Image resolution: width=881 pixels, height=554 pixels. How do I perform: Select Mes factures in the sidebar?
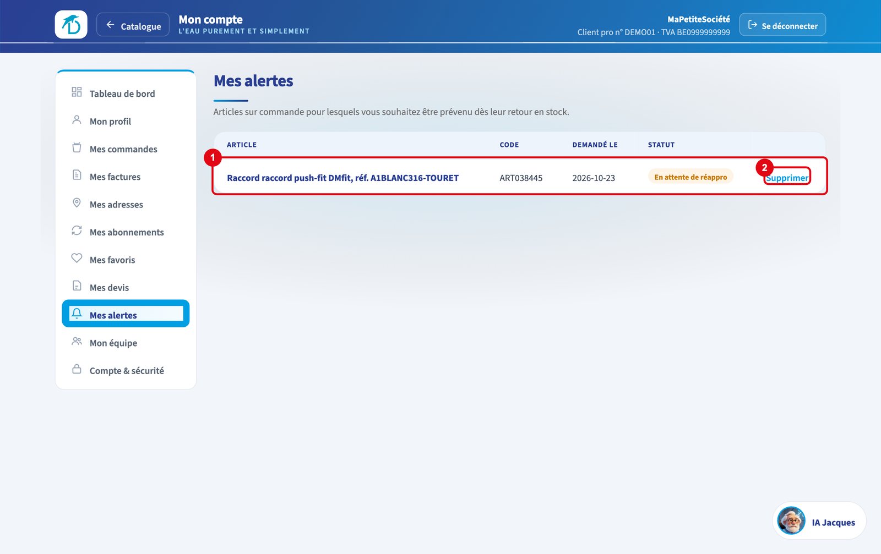[126, 177]
